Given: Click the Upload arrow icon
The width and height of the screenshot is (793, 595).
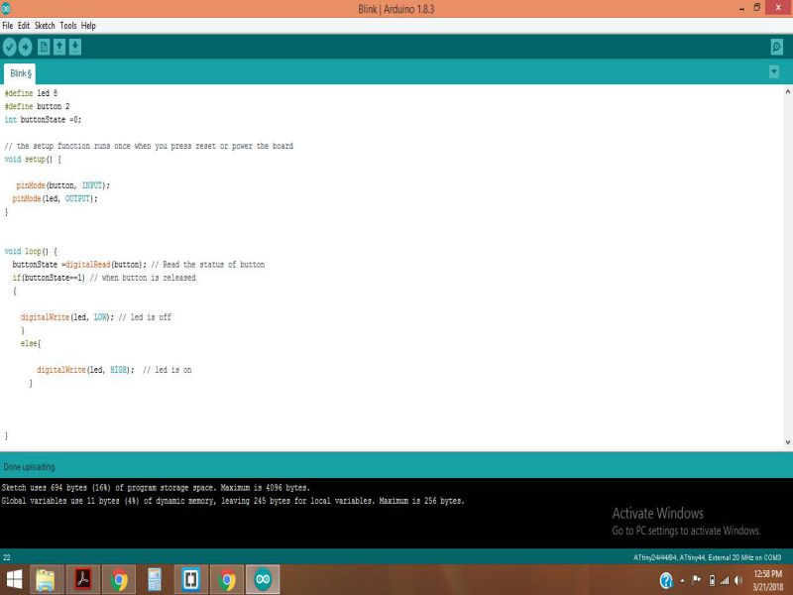Looking at the screenshot, I should coord(26,47).
